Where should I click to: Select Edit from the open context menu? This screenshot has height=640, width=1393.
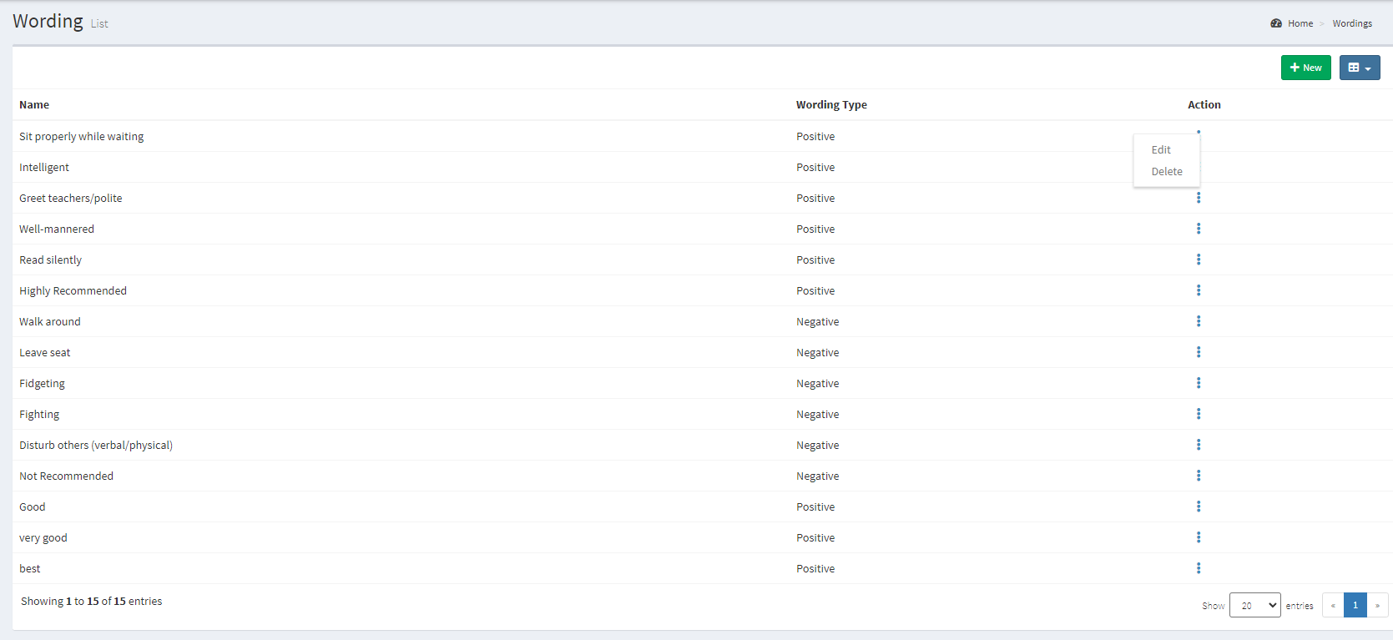pos(1161,150)
